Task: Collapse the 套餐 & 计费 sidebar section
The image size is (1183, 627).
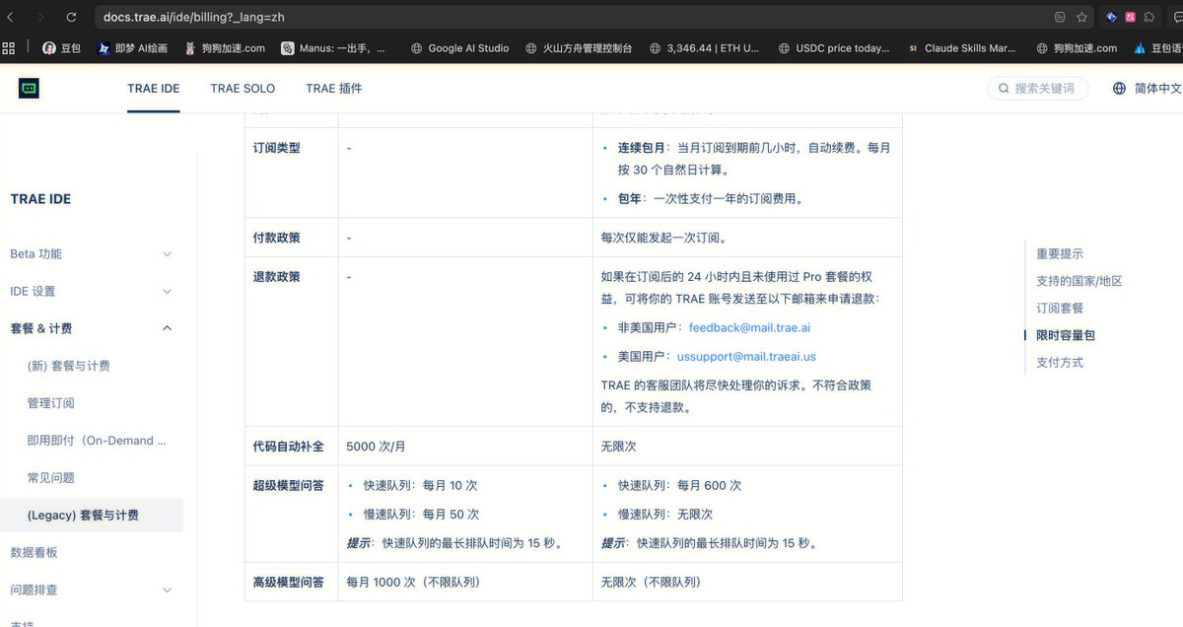Action: pyautogui.click(x=91, y=328)
